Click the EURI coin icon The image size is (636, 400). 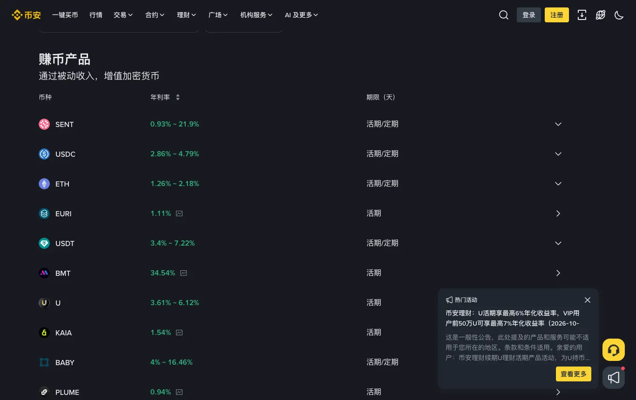pyautogui.click(x=44, y=213)
